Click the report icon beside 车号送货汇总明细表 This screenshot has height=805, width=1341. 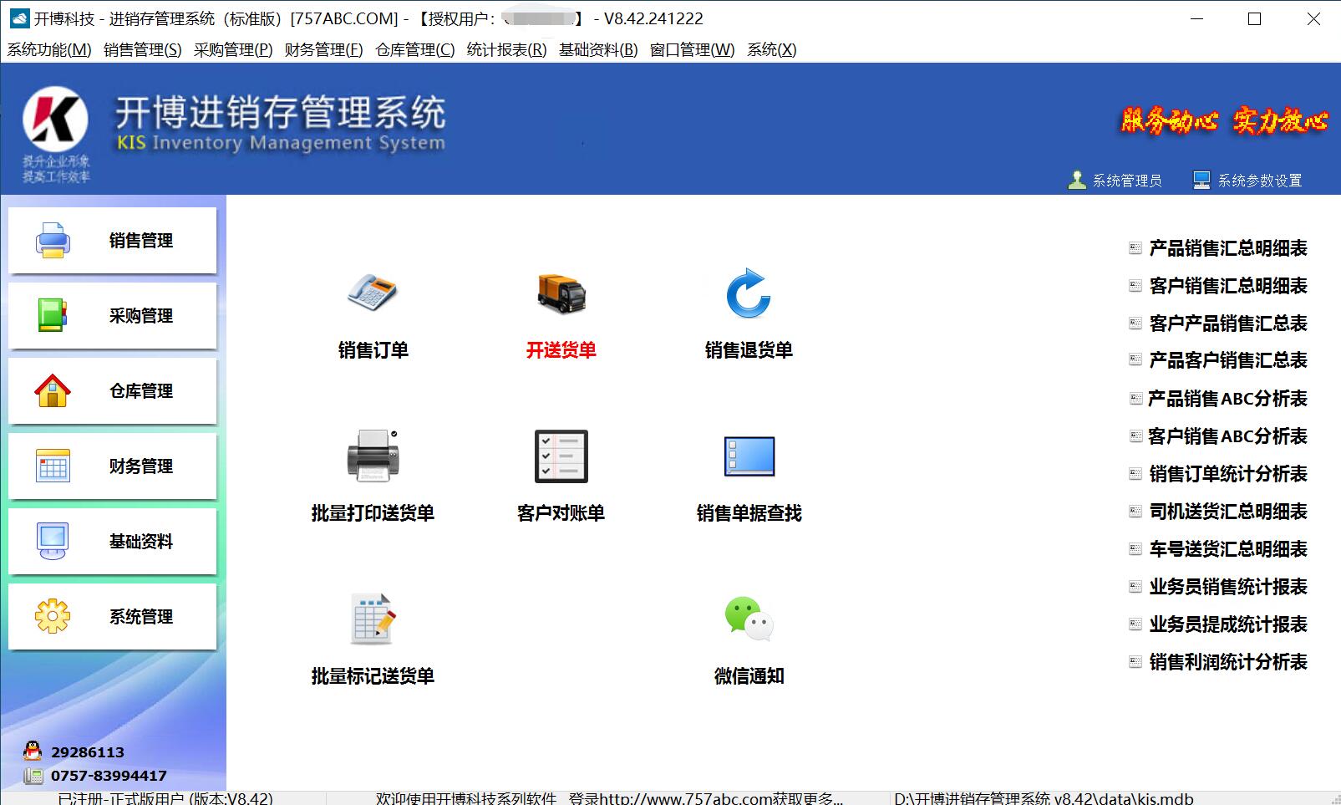pos(1135,549)
